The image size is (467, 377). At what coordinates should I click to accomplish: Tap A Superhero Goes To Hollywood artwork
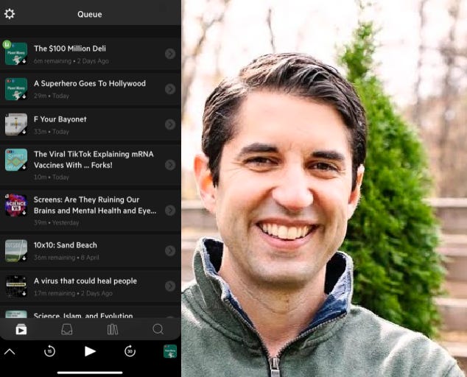[x=16, y=89]
